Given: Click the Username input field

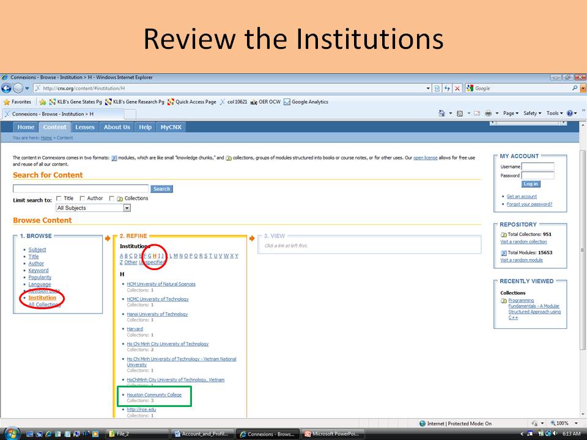Looking at the screenshot, I should click(537, 166).
